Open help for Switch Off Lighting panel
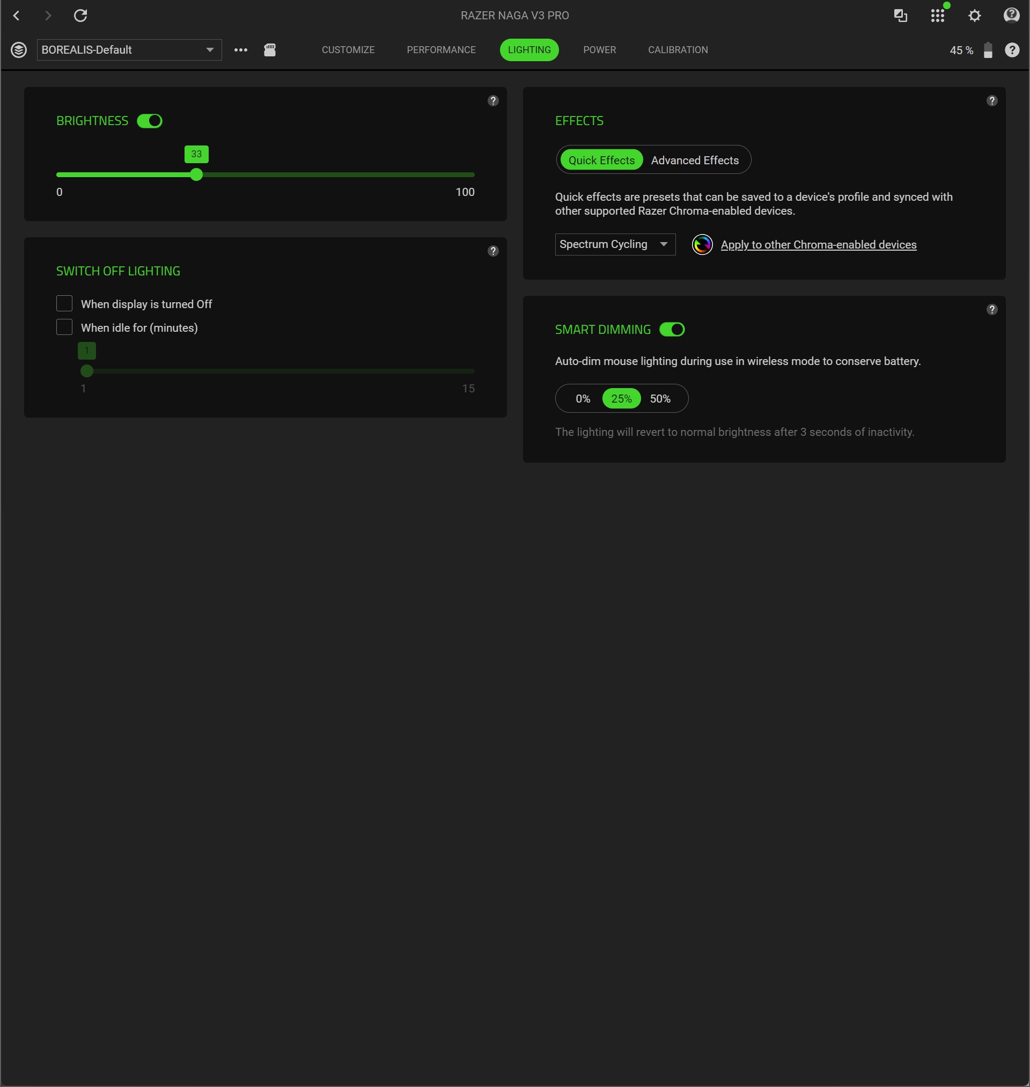 coord(493,251)
